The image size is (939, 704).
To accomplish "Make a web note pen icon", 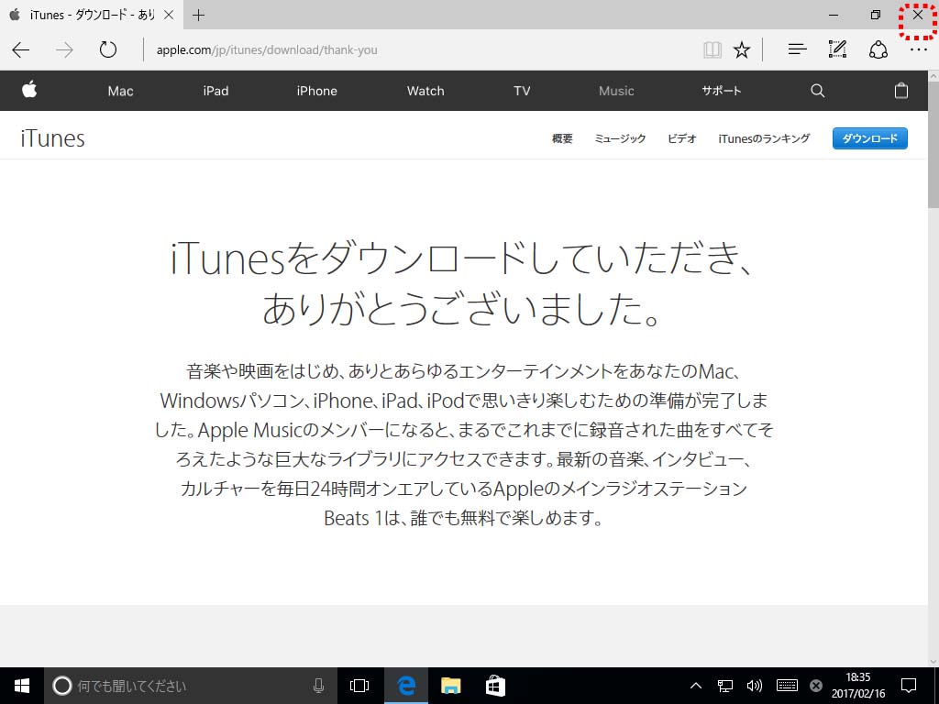I will (837, 49).
